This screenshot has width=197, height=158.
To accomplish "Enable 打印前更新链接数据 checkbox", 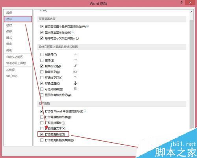I will (x=42, y=140).
